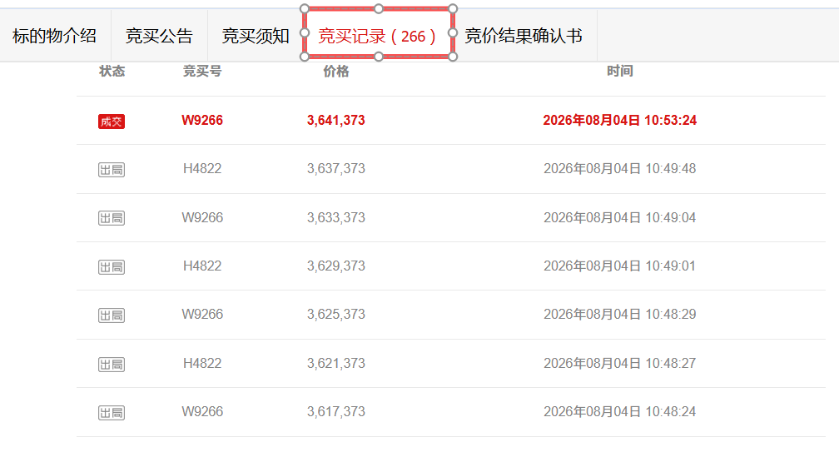Image resolution: width=839 pixels, height=452 pixels.
Task: Click the 价格 column header
Action: [336, 71]
